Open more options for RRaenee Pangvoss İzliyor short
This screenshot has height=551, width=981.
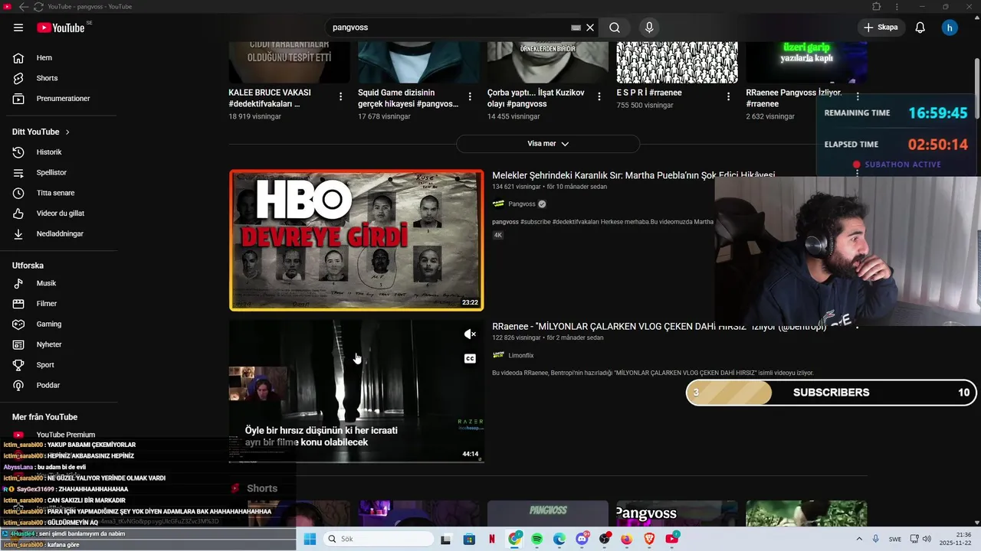pyautogui.click(x=858, y=97)
